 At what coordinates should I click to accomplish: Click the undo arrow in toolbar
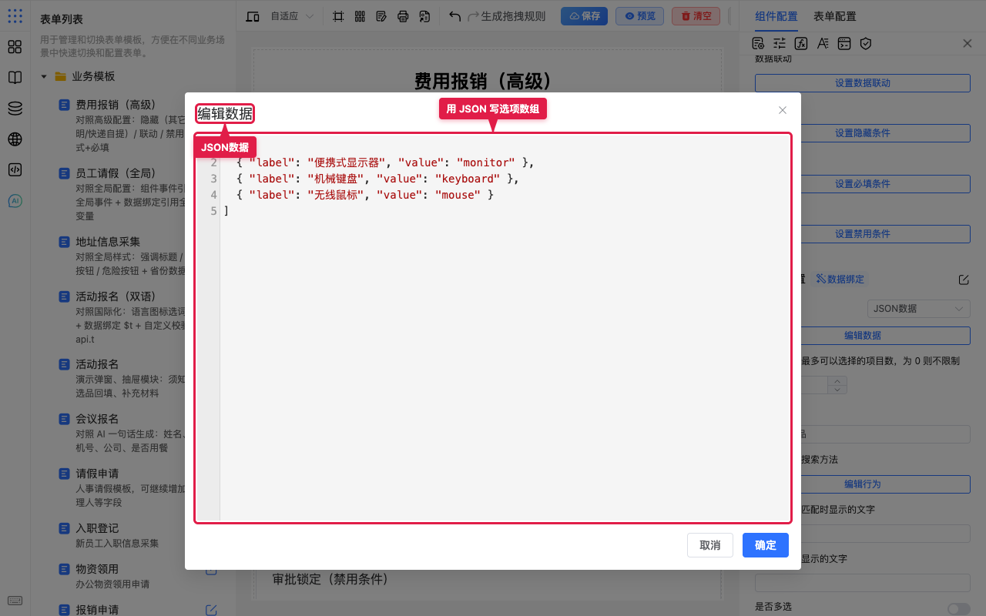454,16
